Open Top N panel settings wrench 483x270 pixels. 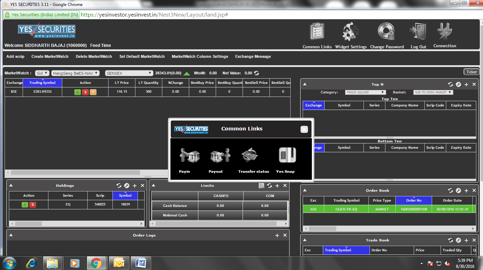(458, 85)
